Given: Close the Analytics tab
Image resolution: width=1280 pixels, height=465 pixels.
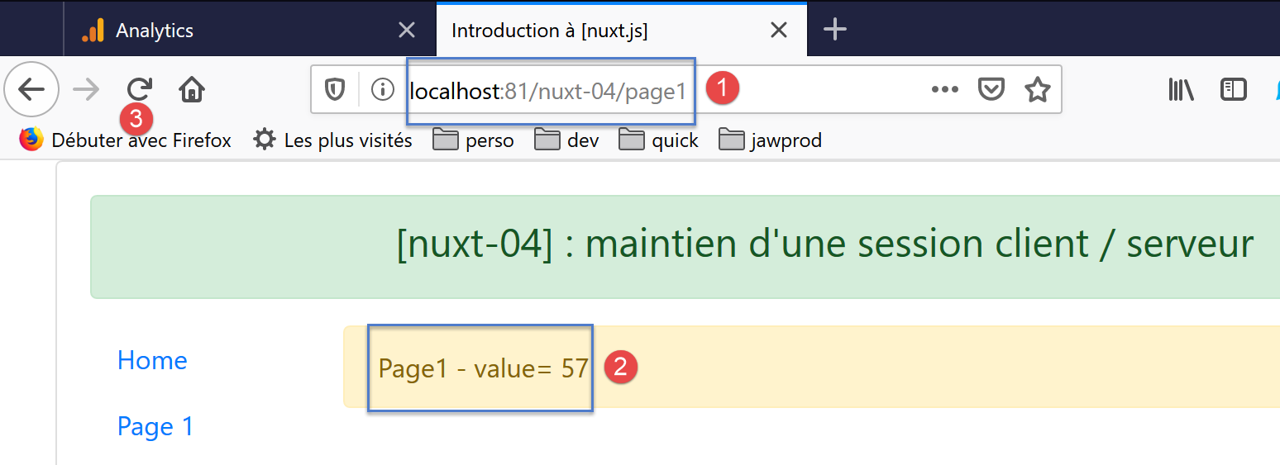Looking at the screenshot, I should coord(407,31).
